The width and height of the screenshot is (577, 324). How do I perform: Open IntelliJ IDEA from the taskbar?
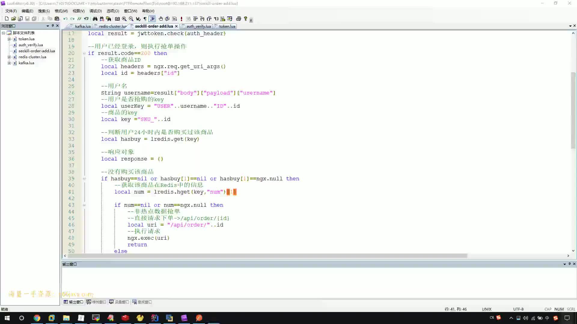154,318
